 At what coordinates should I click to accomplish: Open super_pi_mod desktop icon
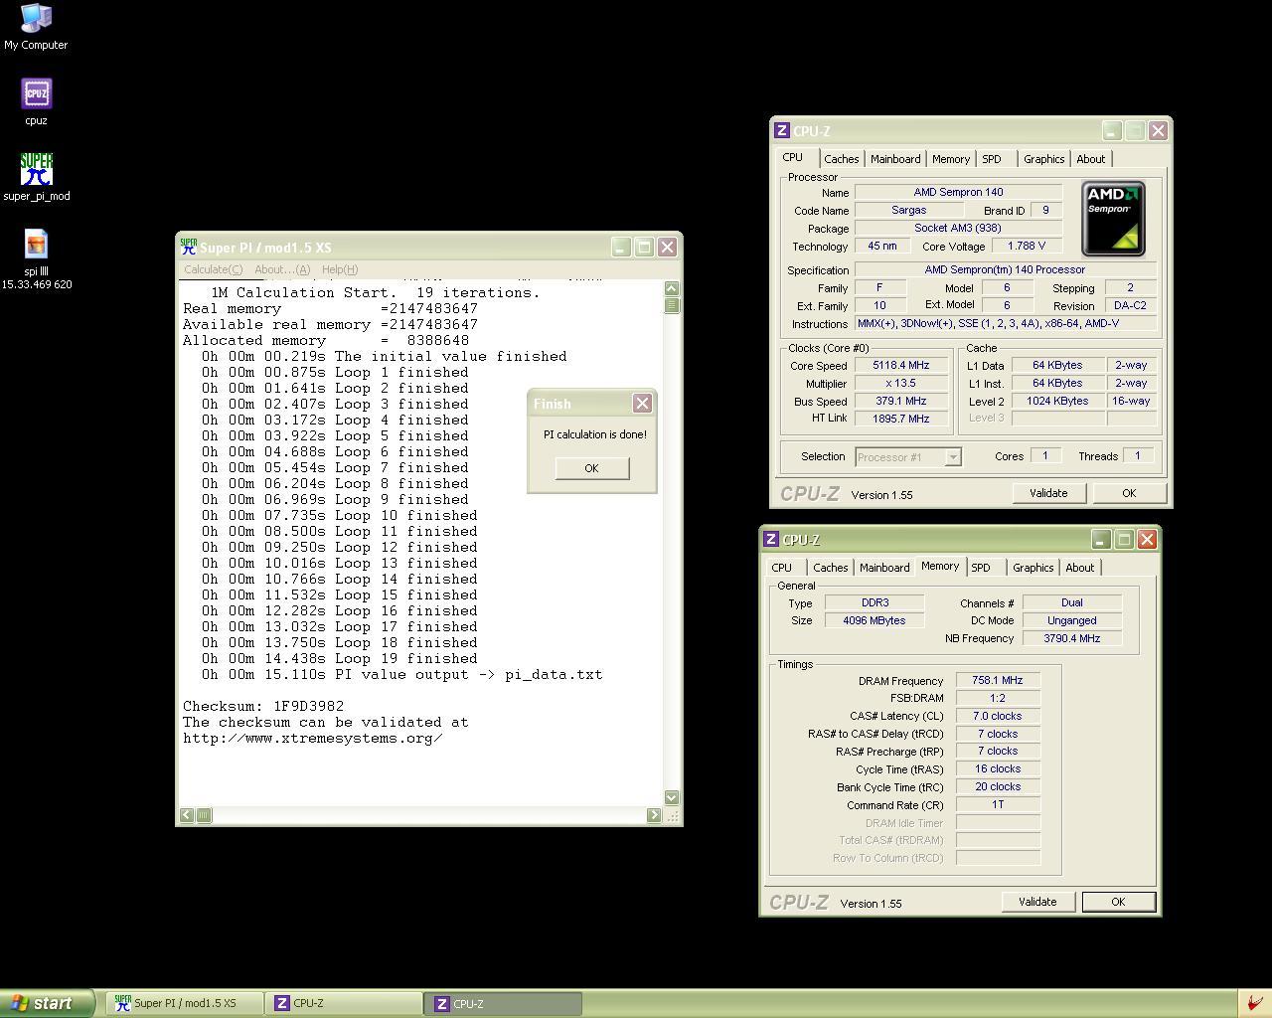[x=36, y=177]
